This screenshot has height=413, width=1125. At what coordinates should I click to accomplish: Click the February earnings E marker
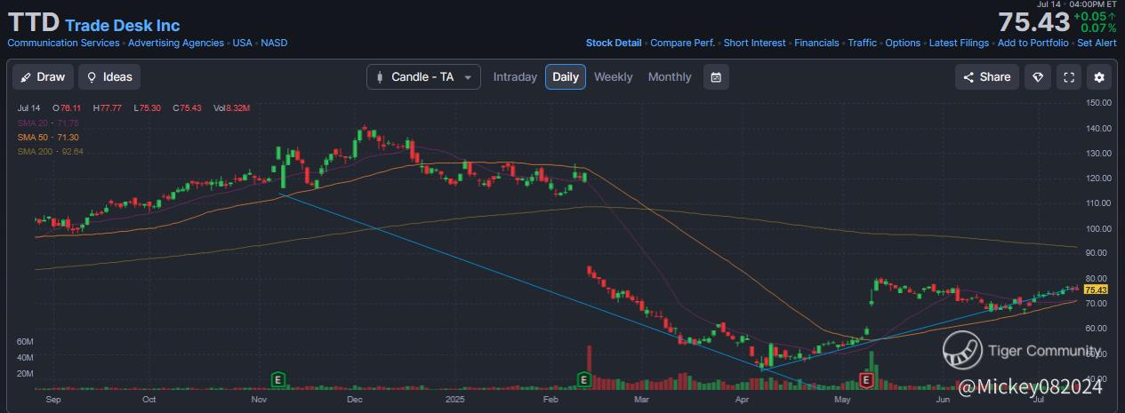point(584,379)
